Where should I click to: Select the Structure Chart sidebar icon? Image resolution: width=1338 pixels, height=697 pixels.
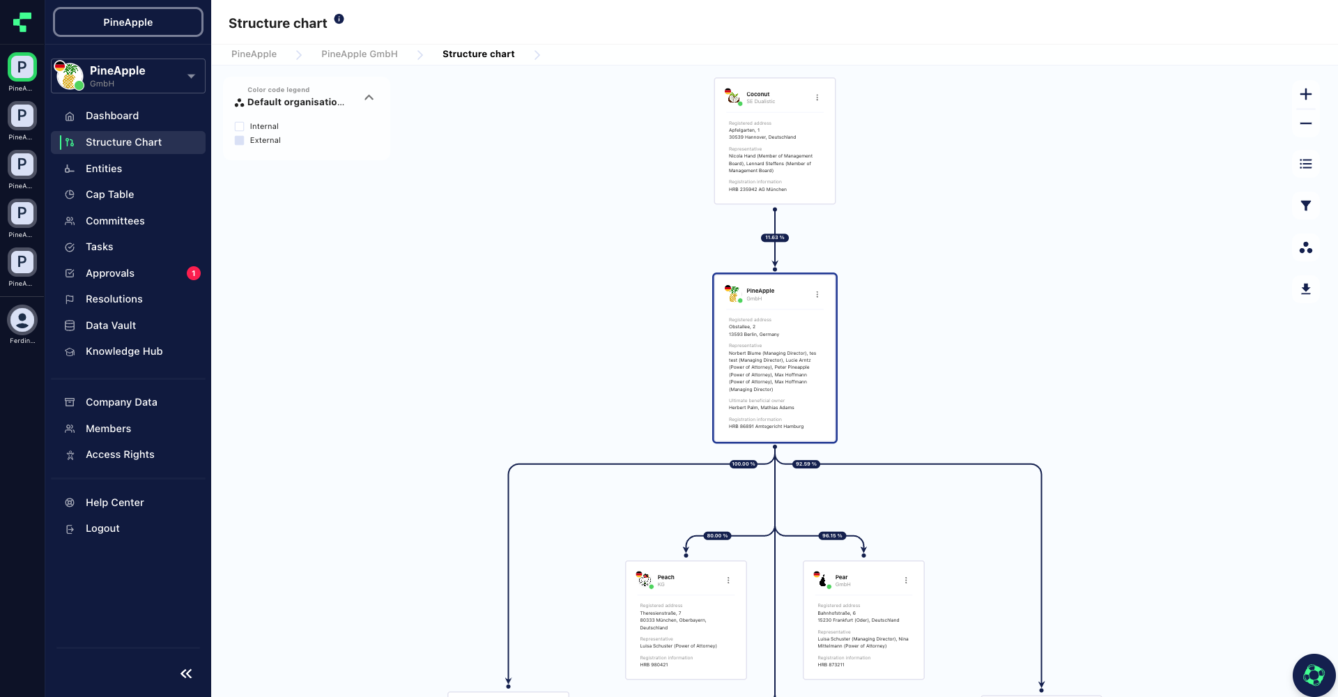(x=70, y=142)
